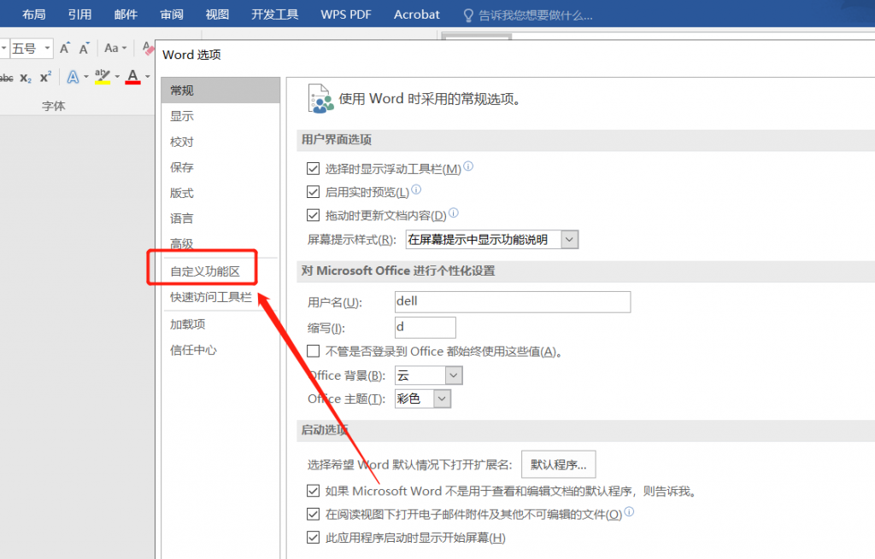Image resolution: width=875 pixels, height=559 pixels.
Task: Click the Text Effects (A) icon
Action: 73,77
